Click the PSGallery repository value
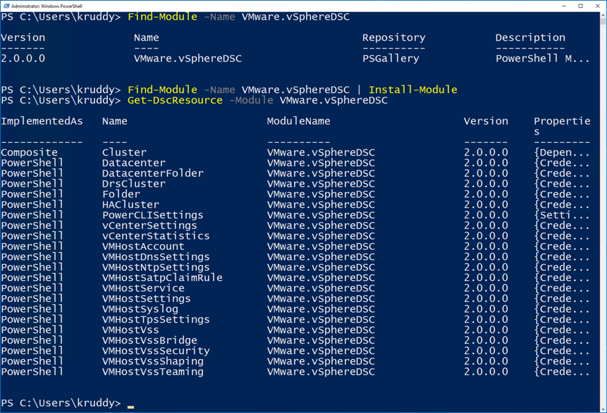 coord(391,59)
